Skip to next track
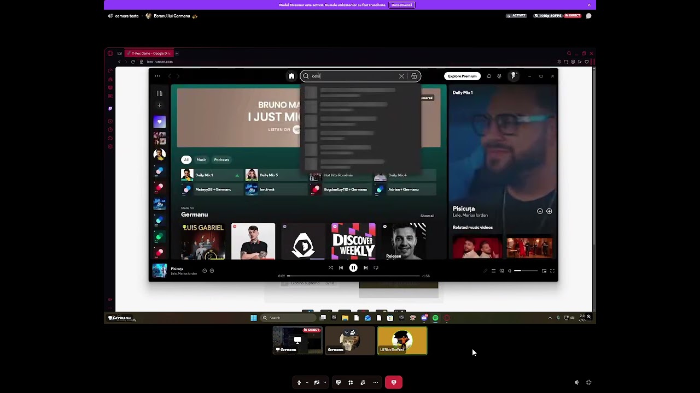 tap(365, 267)
